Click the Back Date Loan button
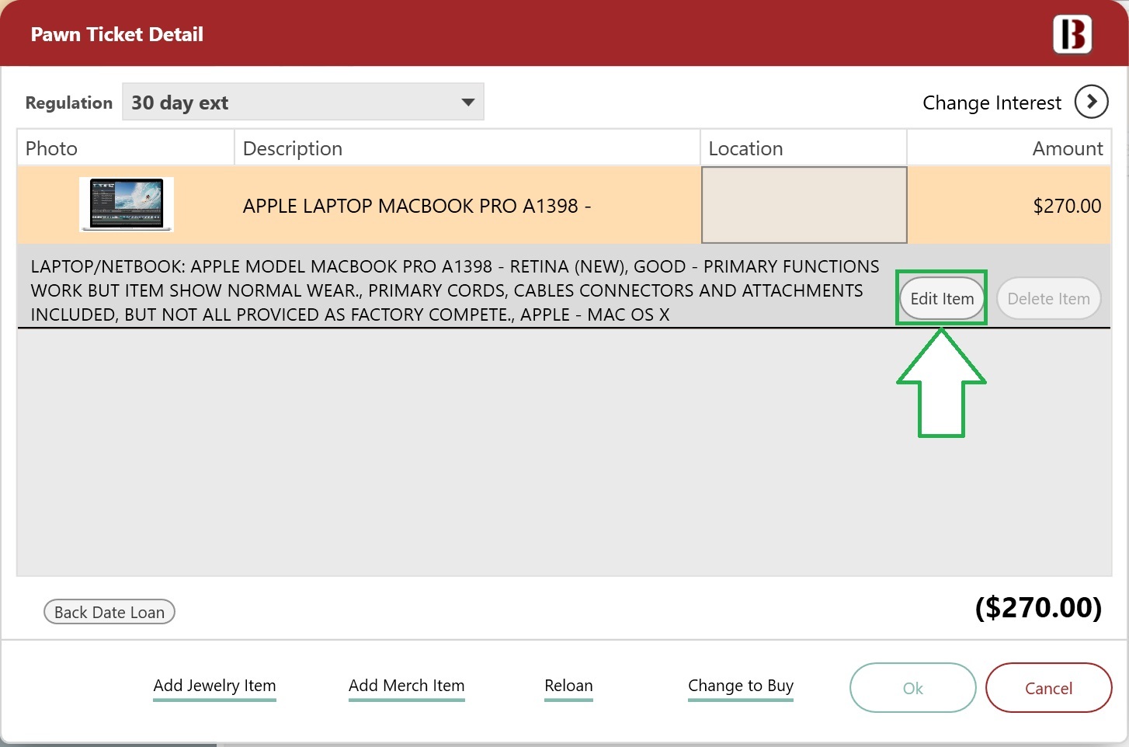The height and width of the screenshot is (747, 1129). click(109, 612)
